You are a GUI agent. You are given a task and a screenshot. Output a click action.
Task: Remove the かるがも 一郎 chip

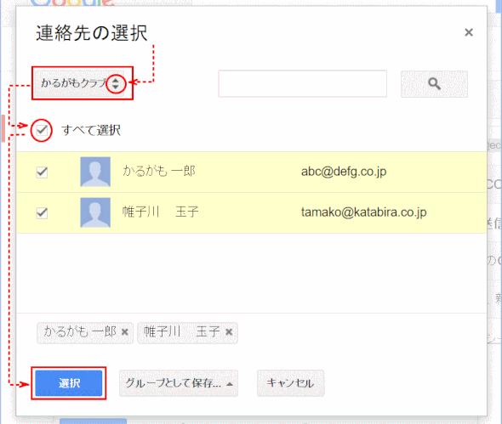(125, 332)
